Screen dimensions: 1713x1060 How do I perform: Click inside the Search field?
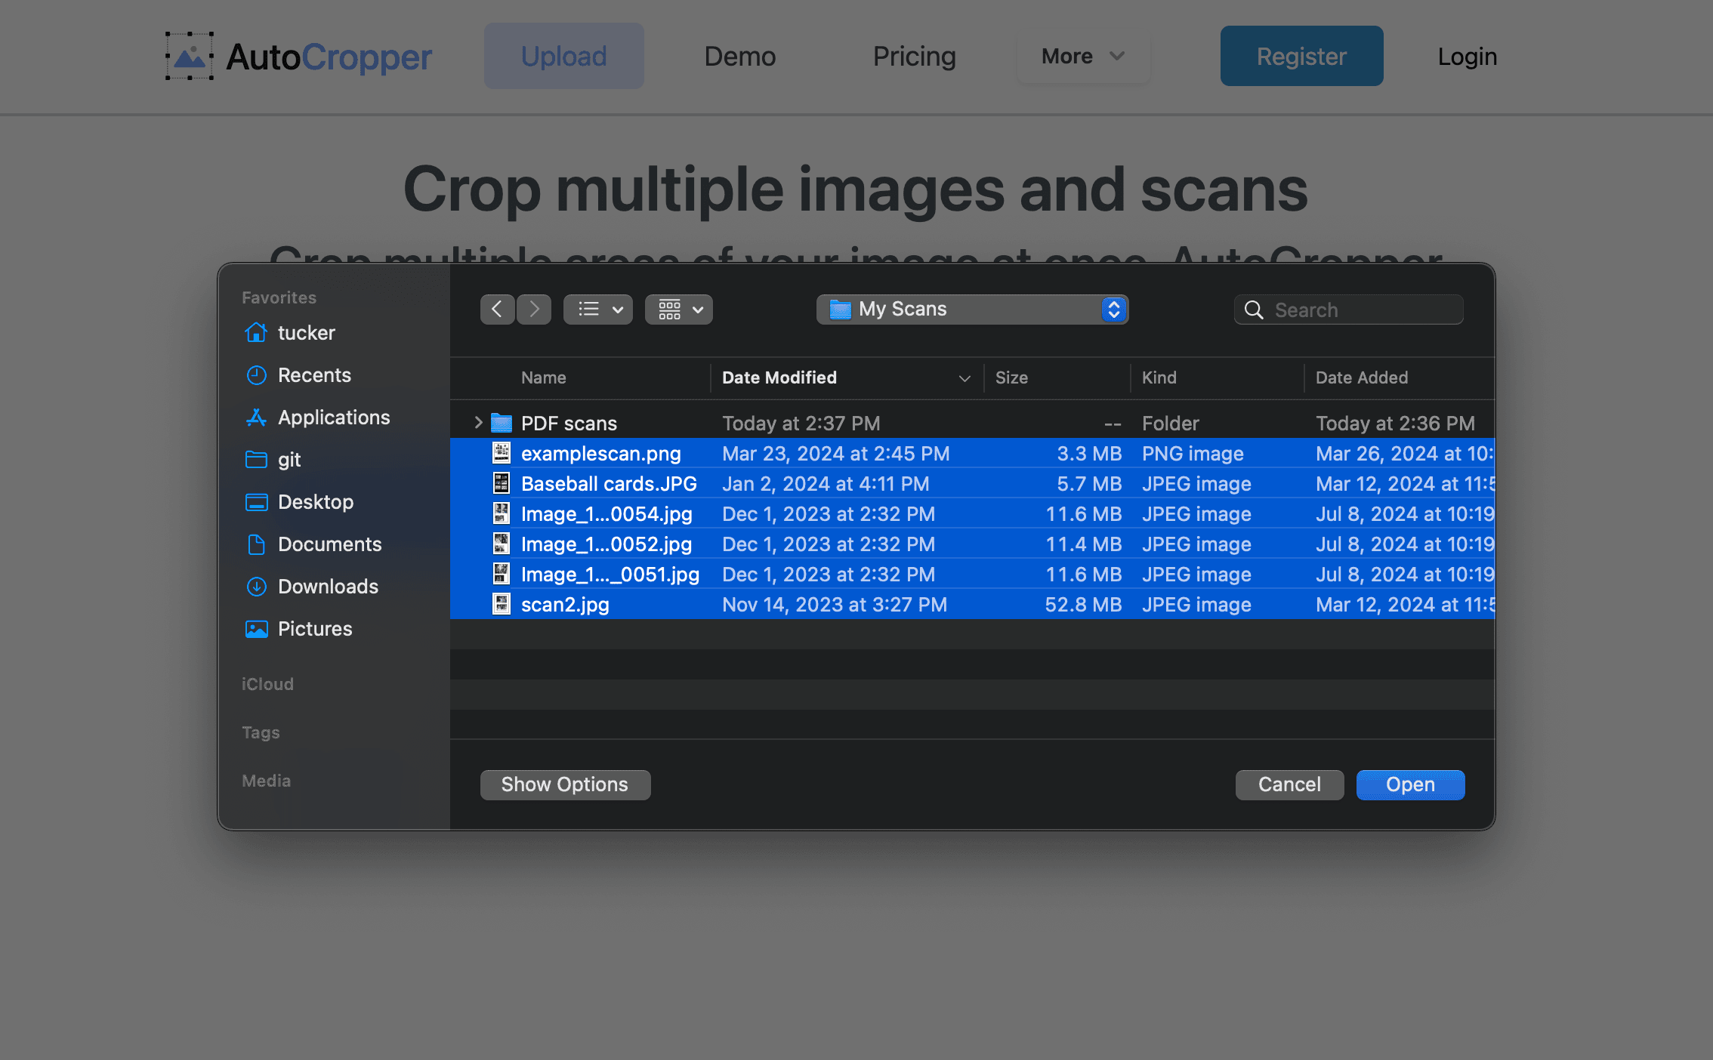click(1348, 309)
